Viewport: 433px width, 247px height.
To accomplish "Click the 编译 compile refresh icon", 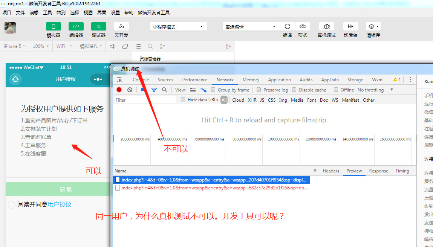I will pos(288,26).
